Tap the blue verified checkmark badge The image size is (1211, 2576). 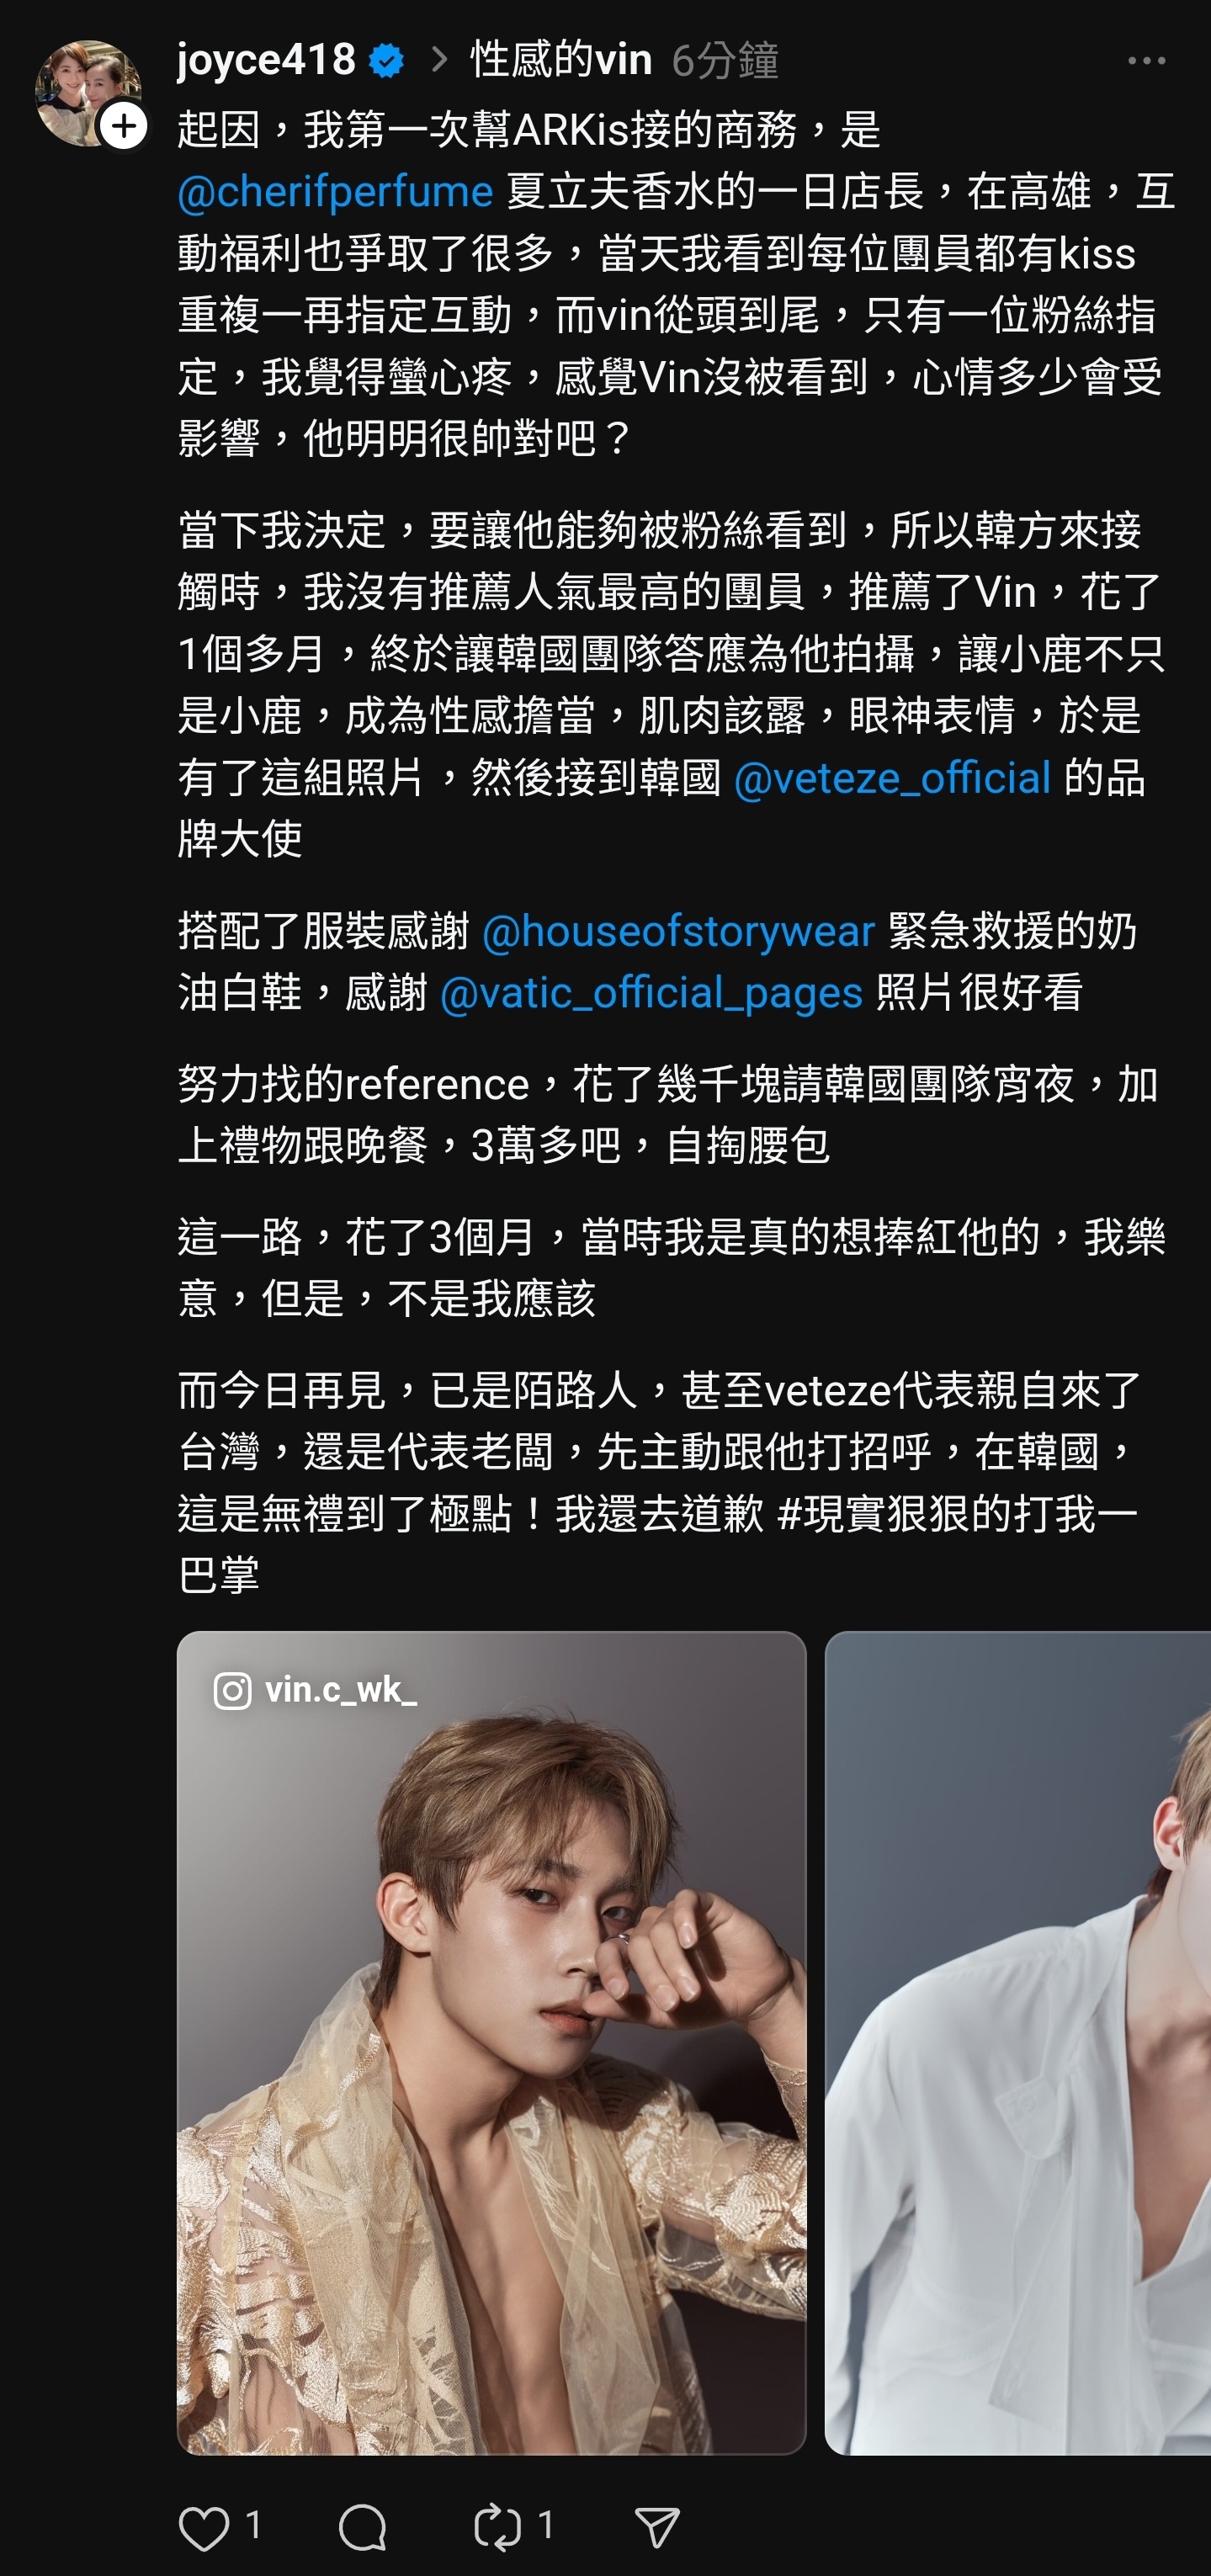point(387,61)
